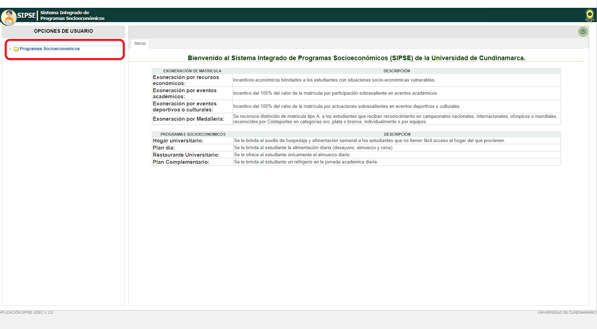The width and height of the screenshot is (597, 329).
Task: Click the green power logout icon
Action: point(583,32)
